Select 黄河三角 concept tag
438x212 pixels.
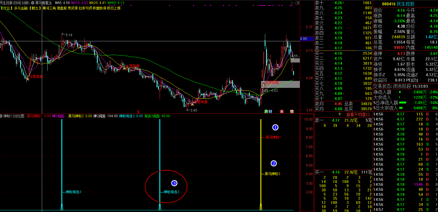(49, 8)
